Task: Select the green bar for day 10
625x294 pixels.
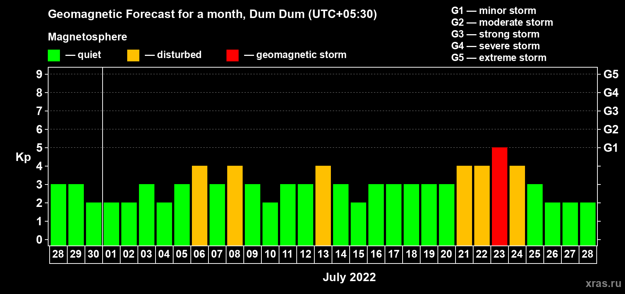Action: coord(270,224)
